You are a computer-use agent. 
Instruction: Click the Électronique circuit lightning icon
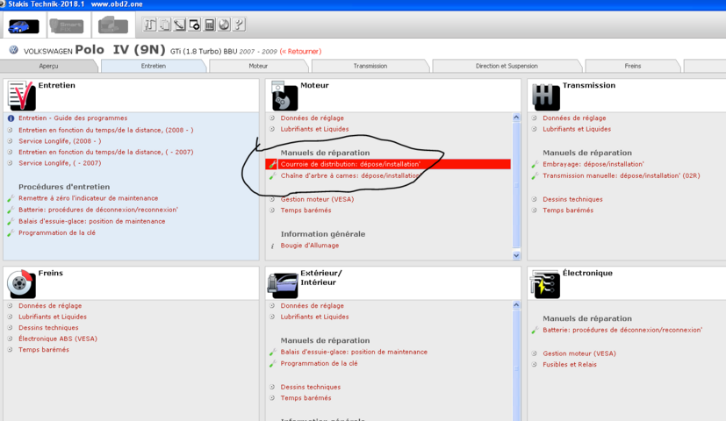pos(545,283)
